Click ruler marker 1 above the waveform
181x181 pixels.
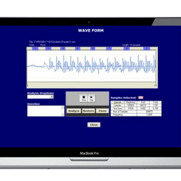pyautogui.click(x=35, y=48)
